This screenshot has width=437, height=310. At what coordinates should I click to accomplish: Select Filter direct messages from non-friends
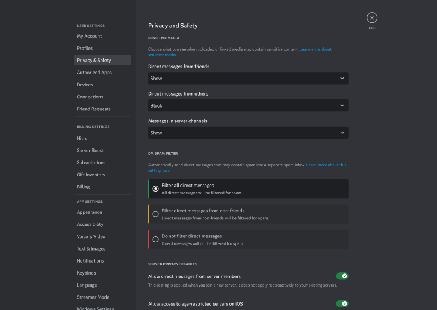click(x=156, y=214)
